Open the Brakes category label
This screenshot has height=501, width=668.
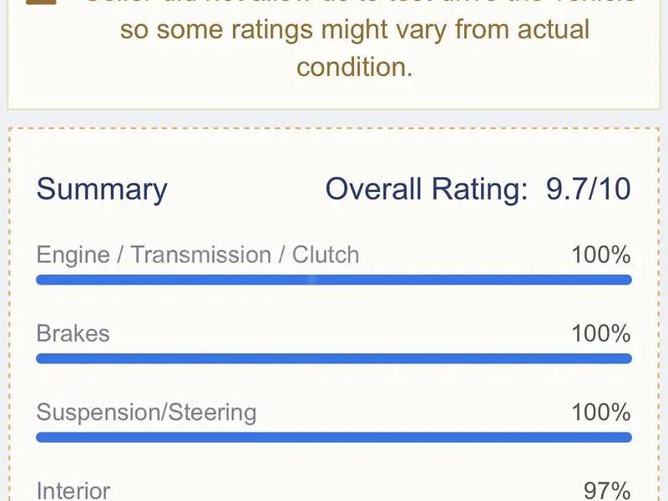pos(73,333)
